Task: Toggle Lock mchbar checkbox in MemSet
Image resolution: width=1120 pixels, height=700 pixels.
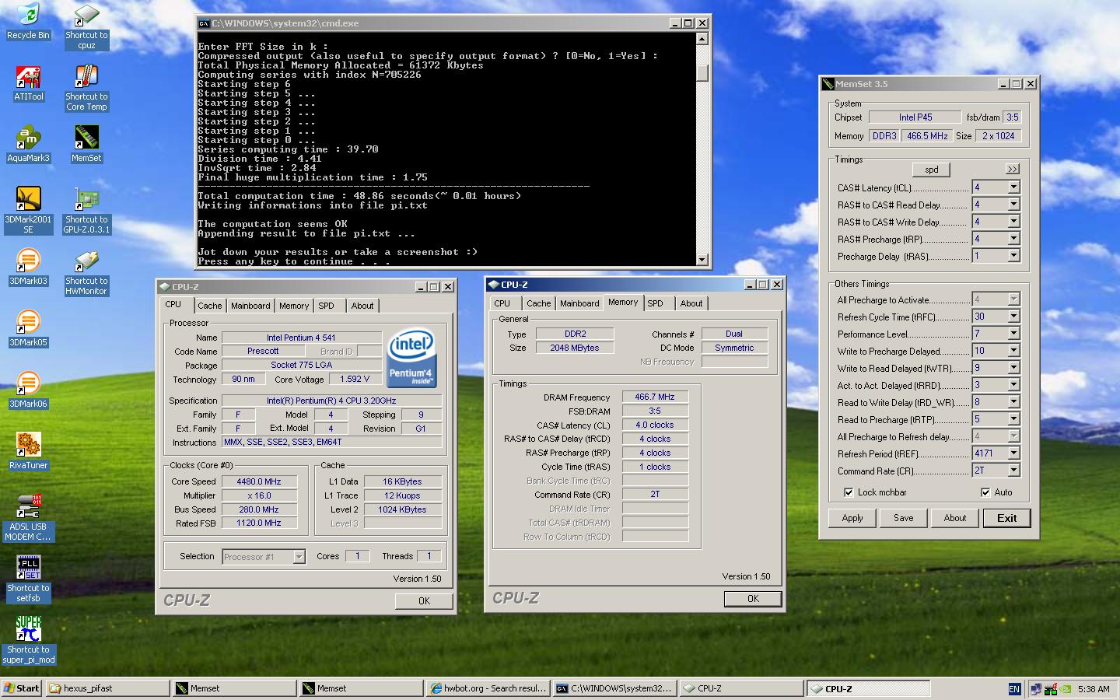Action: point(849,492)
